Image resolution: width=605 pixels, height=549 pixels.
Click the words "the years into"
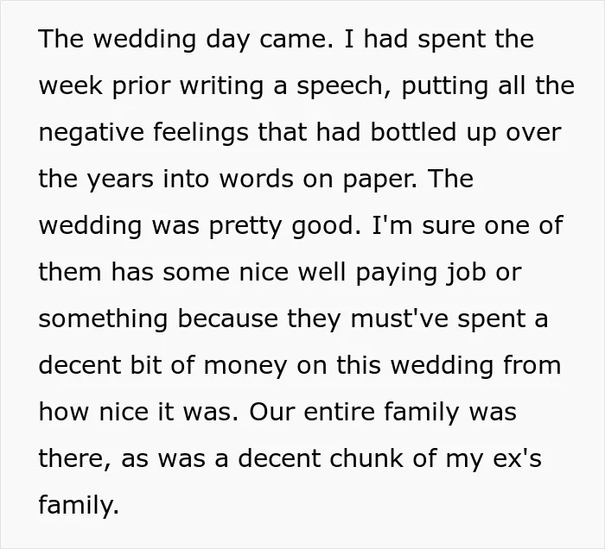[124, 180]
